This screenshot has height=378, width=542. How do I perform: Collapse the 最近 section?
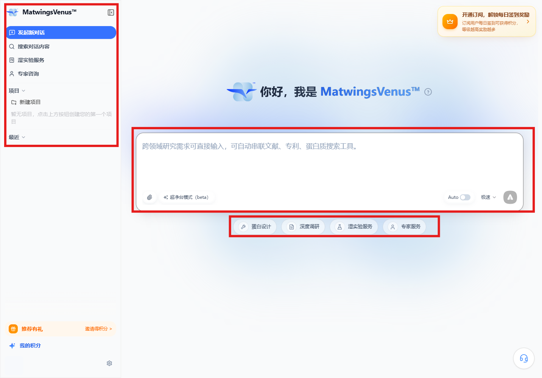point(17,137)
